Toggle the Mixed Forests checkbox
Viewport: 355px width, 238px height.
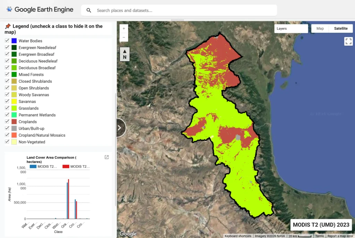(7, 74)
